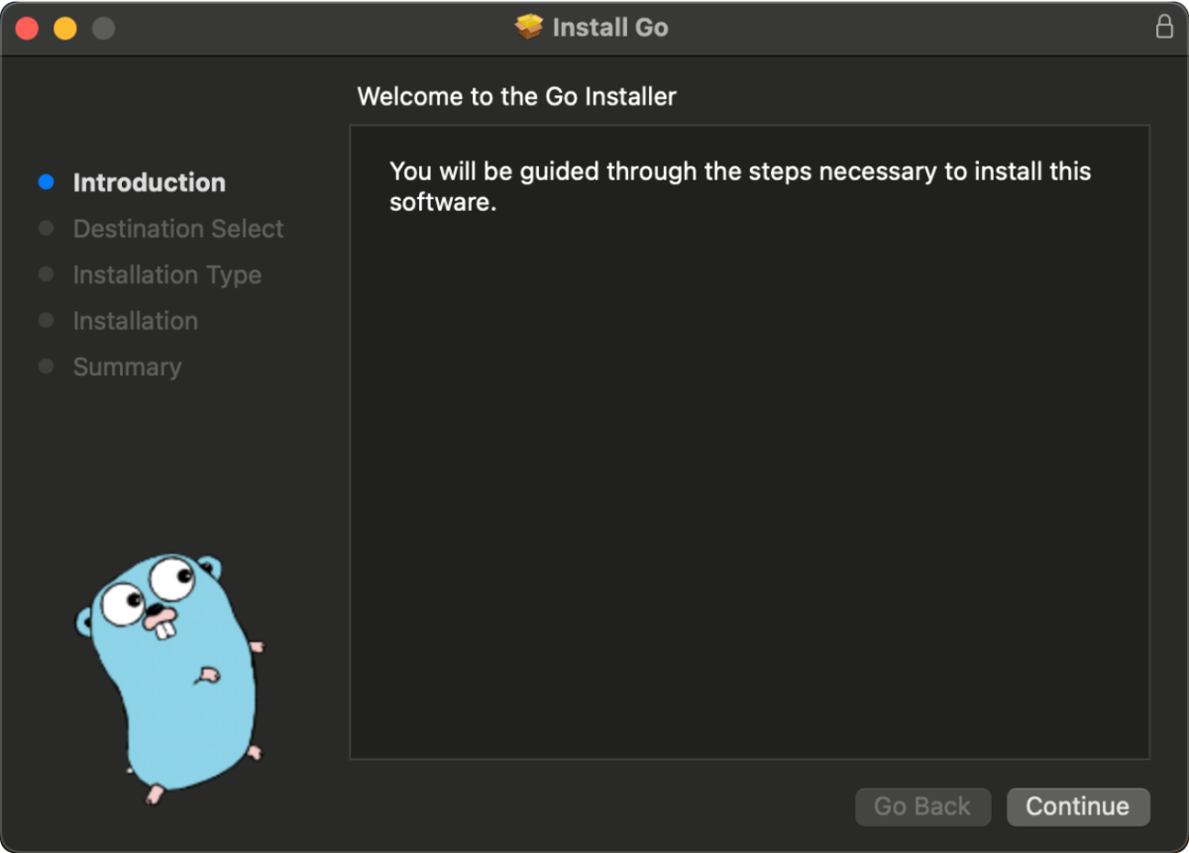Select the Introduction step in the sidebar
This screenshot has width=1189, height=853.
[149, 182]
